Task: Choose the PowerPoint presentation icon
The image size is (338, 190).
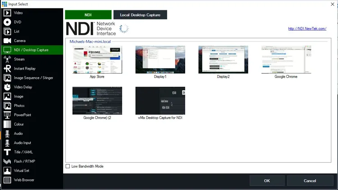Action: (7, 115)
